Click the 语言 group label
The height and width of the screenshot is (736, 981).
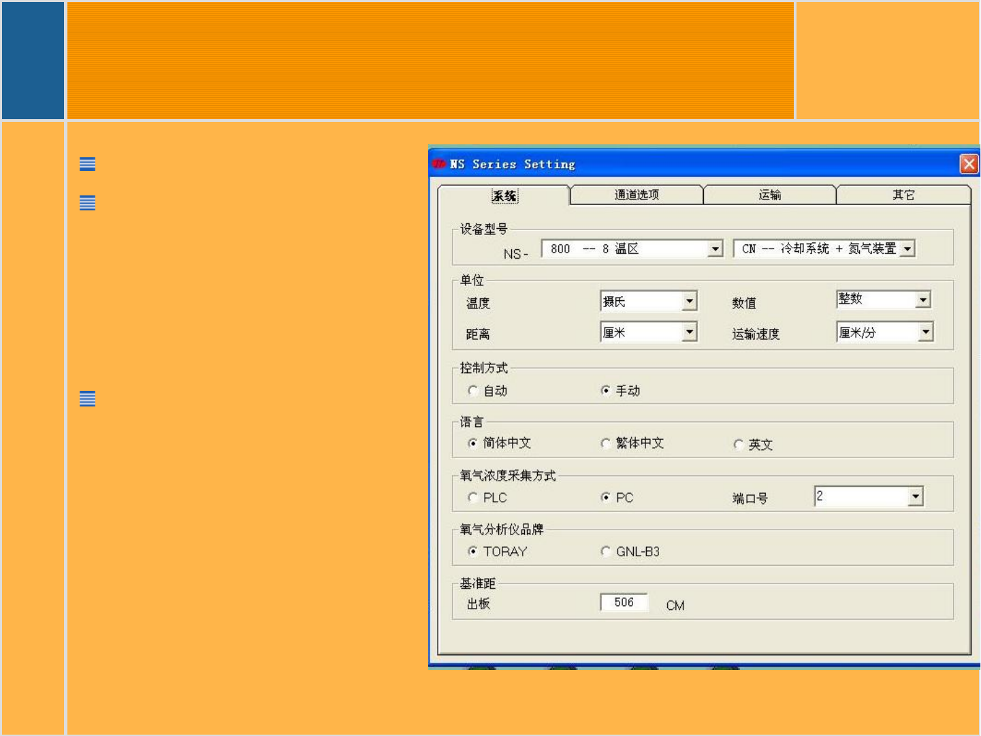coord(472,422)
